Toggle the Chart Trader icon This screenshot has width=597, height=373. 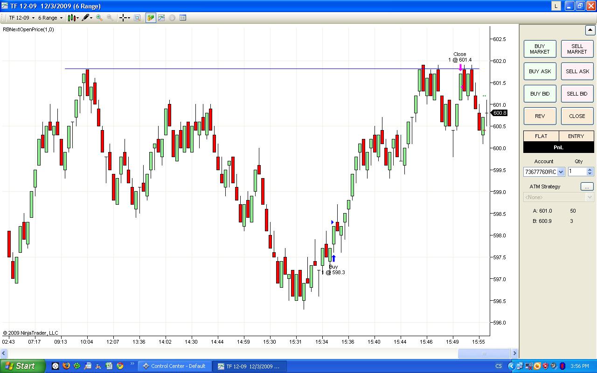(151, 18)
